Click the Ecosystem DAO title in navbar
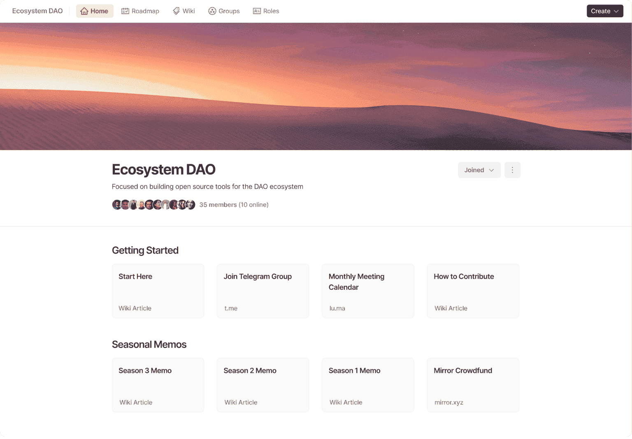 point(37,11)
